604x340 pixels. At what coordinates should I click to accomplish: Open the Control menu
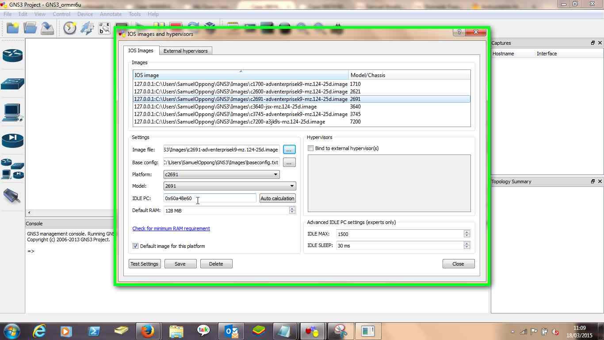coord(61,14)
